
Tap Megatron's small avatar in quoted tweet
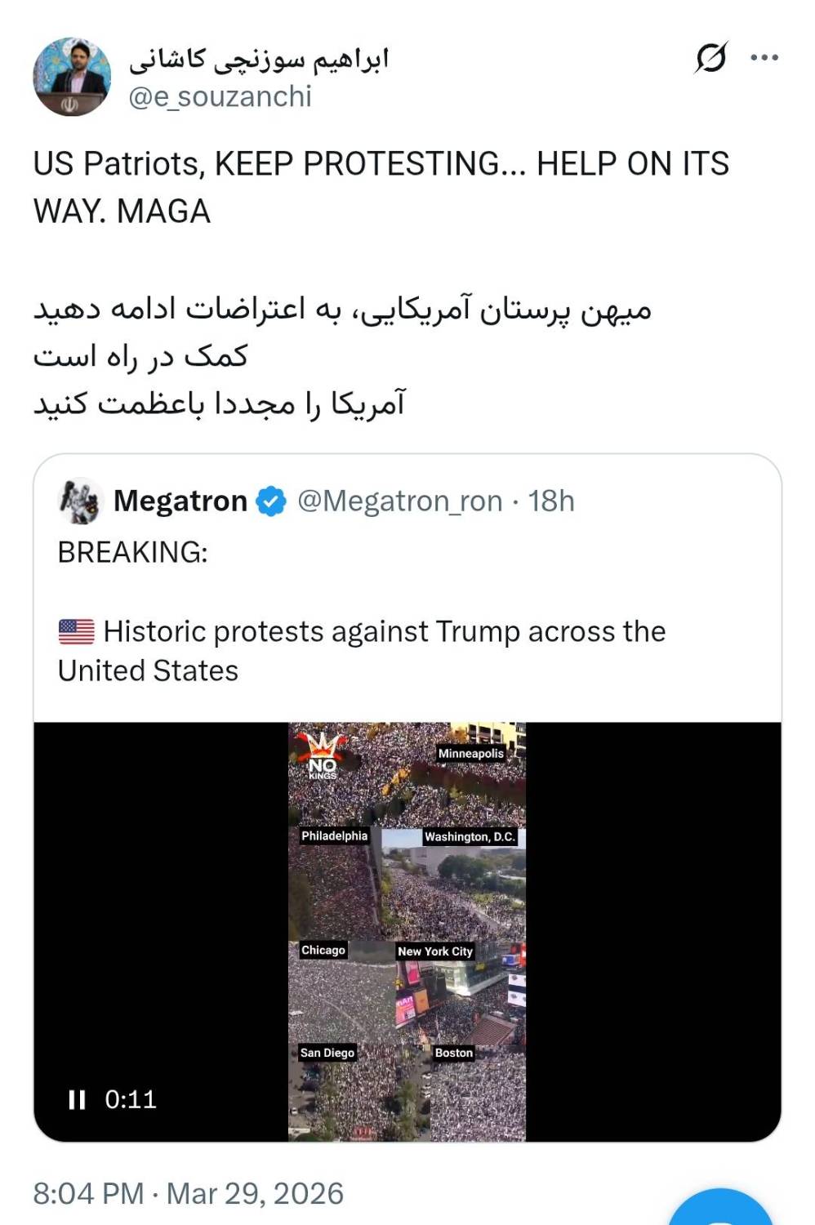pyautogui.click(x=81, y=501)
